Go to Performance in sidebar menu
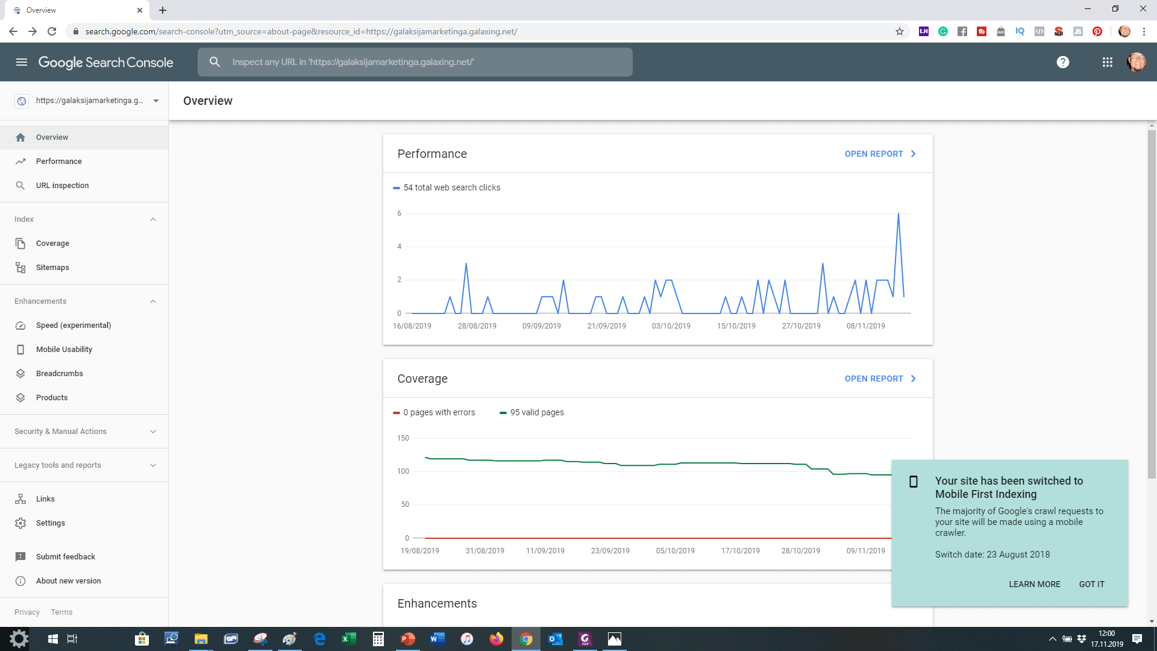The height and width of the screenshot is (651, 1157). click(x=58, y=162)
